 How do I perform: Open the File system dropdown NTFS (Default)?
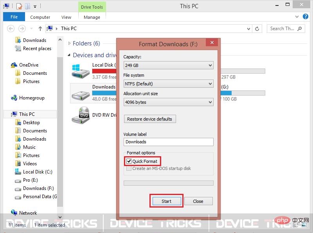click(x=169, y=84)
